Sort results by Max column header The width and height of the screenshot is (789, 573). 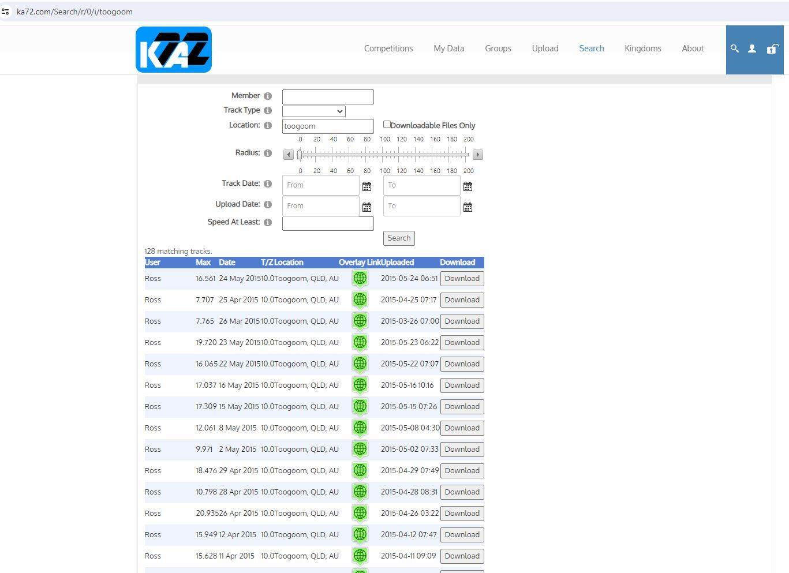point(203,263)
